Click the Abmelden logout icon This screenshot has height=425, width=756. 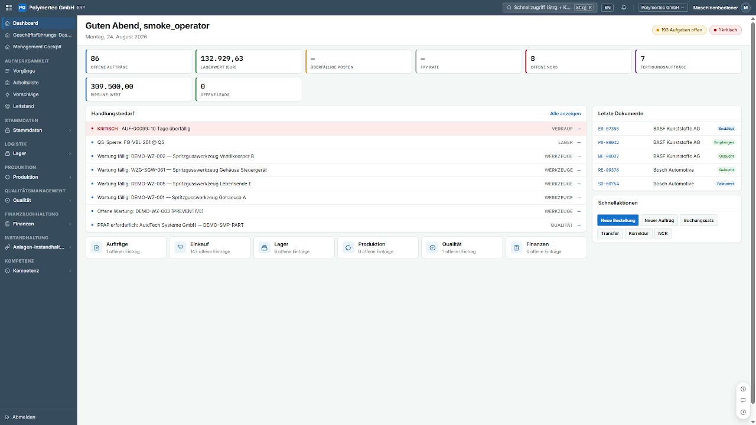click(7, 417)
